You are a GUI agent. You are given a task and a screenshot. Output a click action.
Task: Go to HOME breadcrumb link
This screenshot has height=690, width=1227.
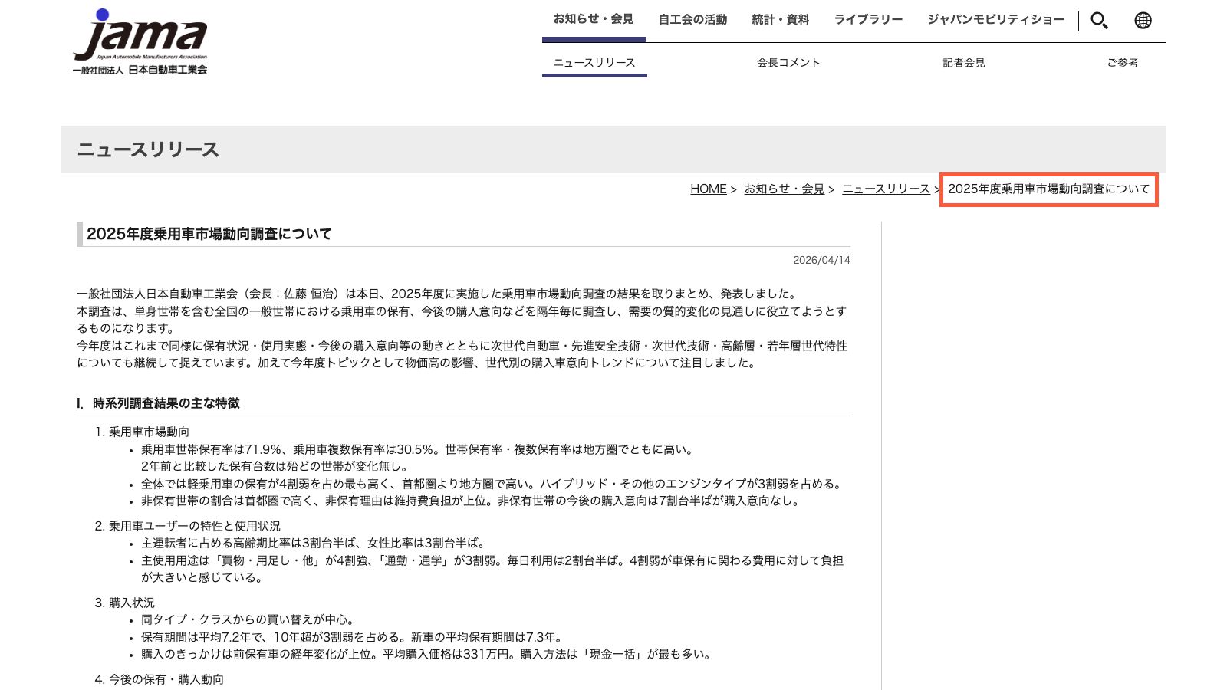point(709,189)
